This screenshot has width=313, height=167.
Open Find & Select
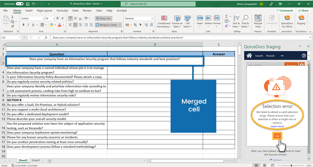click(245, 22)
